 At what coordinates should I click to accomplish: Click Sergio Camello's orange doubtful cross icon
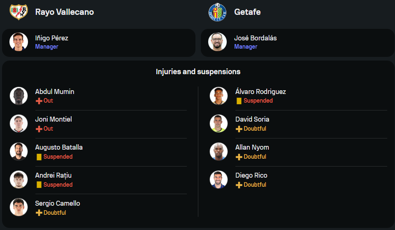click(39, 213)
